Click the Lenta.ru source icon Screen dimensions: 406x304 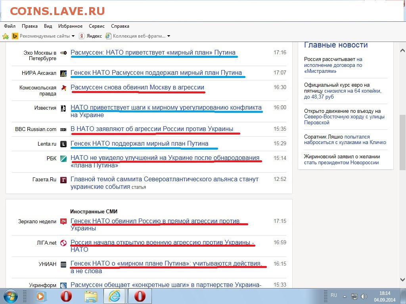point(63,144)
